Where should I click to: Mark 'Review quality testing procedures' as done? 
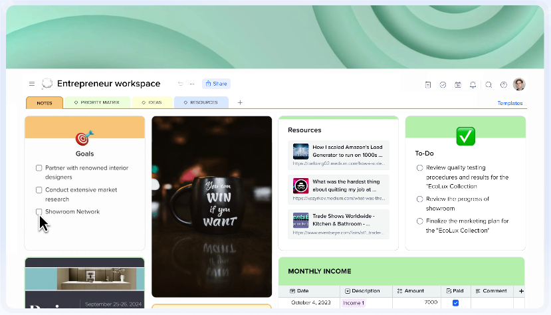[x=419, y=168]
